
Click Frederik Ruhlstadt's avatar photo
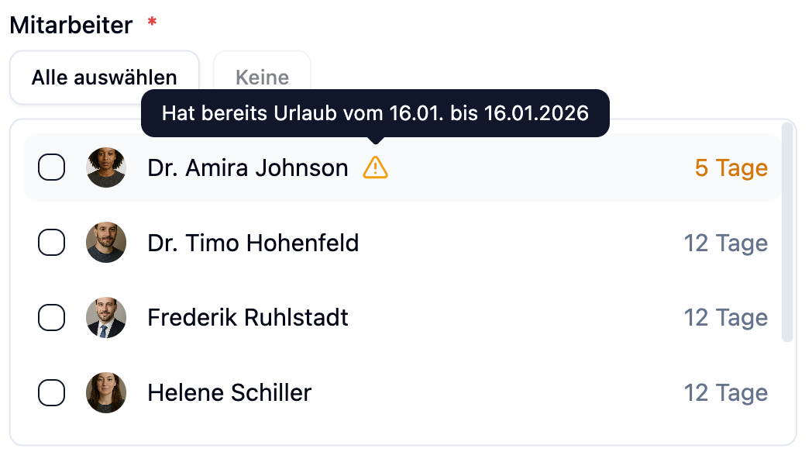coord(106,318)
